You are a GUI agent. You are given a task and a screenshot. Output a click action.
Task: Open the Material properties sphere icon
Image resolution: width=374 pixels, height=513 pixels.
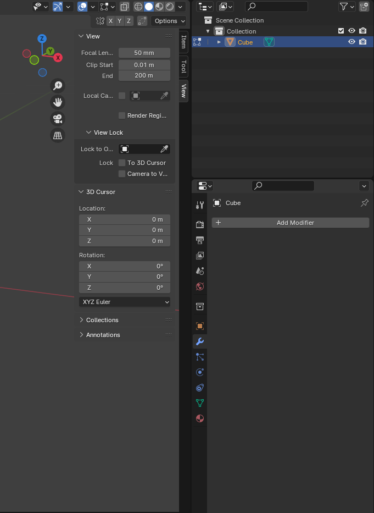[x=200, y=418]
